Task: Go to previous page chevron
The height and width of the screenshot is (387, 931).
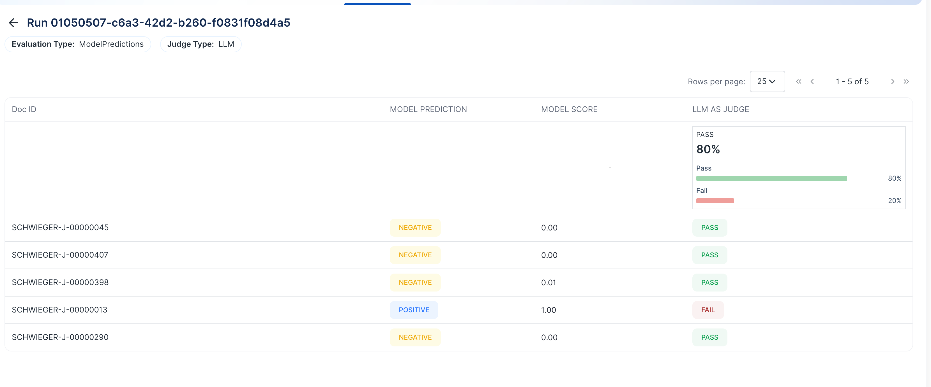Action: click(812, 81)
